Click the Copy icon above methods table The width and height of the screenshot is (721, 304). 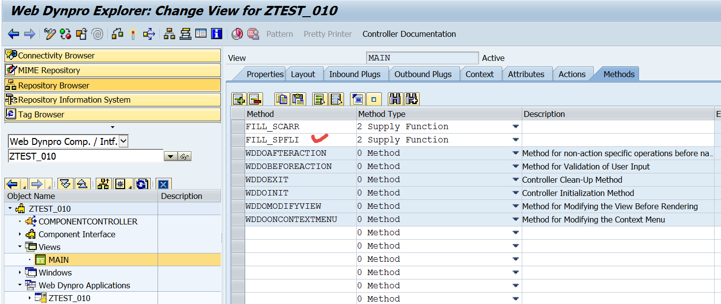pos(282,99)
